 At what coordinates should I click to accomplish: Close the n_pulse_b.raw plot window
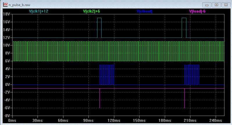tap(226, 5)
